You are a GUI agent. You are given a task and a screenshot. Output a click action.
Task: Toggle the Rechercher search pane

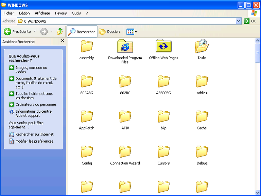(x=82, y=32)
